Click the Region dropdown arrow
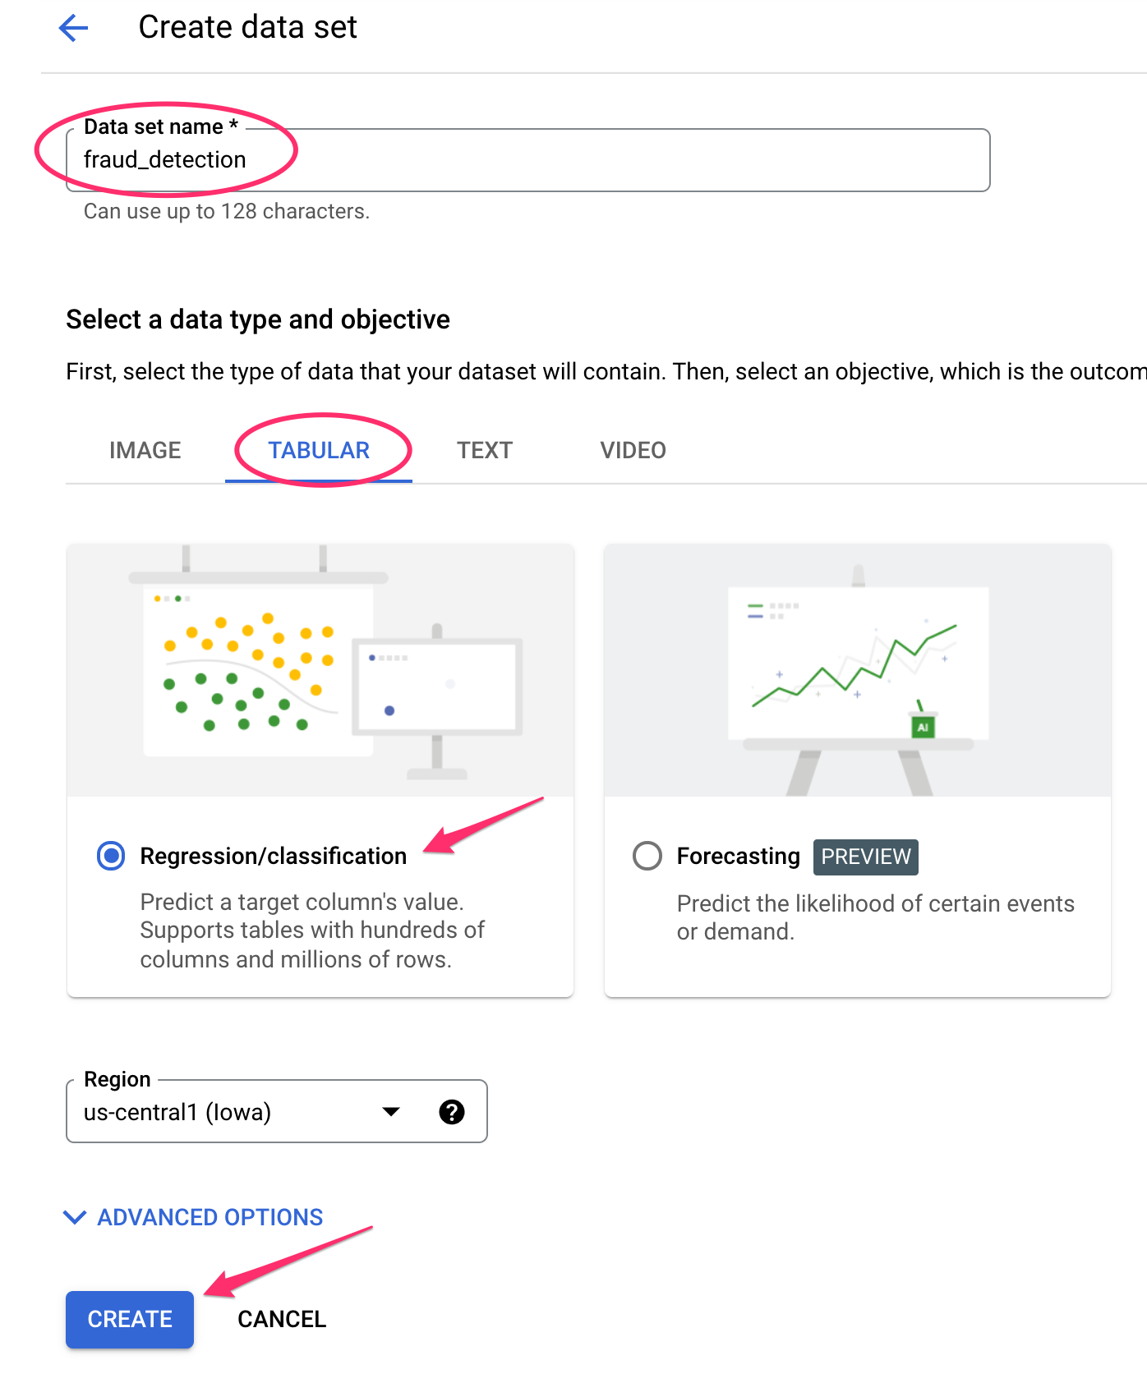1147x1383 pixels. (x=392, y=1112)
